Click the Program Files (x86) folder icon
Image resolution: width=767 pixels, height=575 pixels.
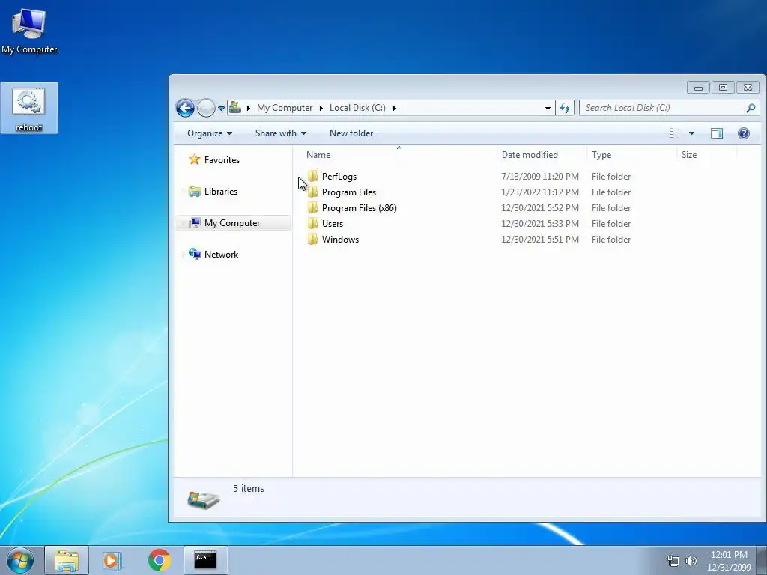click(x=312, y=208)
